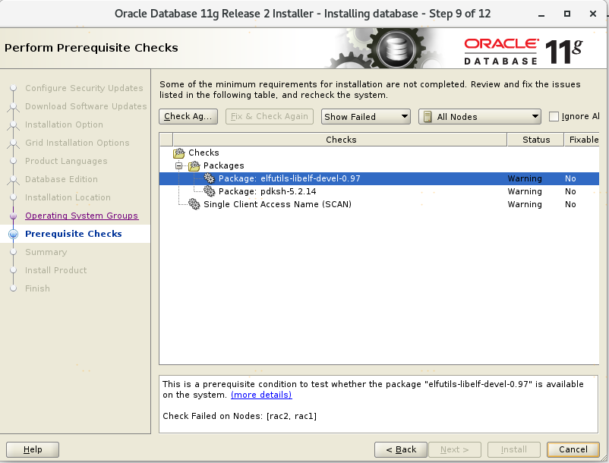Enable the Ignore All checkbox
Screen dimensions: 609x463
(554, 117)
